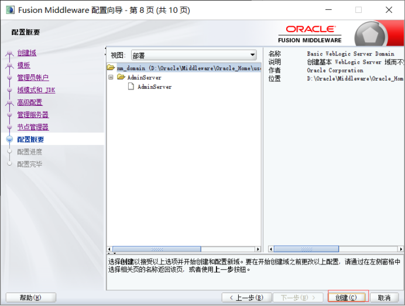Open the 模板 step in sidebar
The width and height of the screenshot is (405, 306).
click(23, 65)
